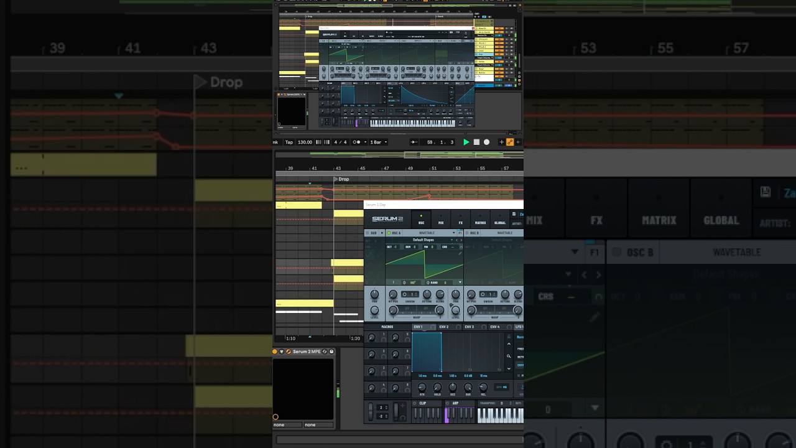The width and height of the screenshot is (796, 448).
Task: Select next wavetable with right arrow
Action: point(461,240)
